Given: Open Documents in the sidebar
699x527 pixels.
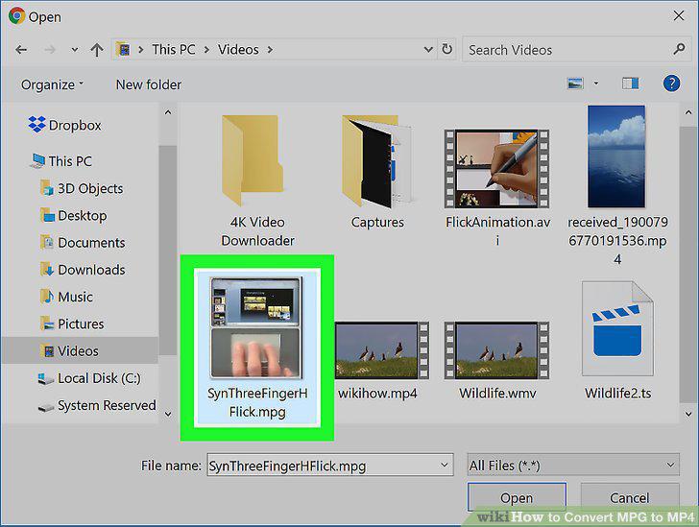Looking at the screenshot, I should [x=83, y=243].
